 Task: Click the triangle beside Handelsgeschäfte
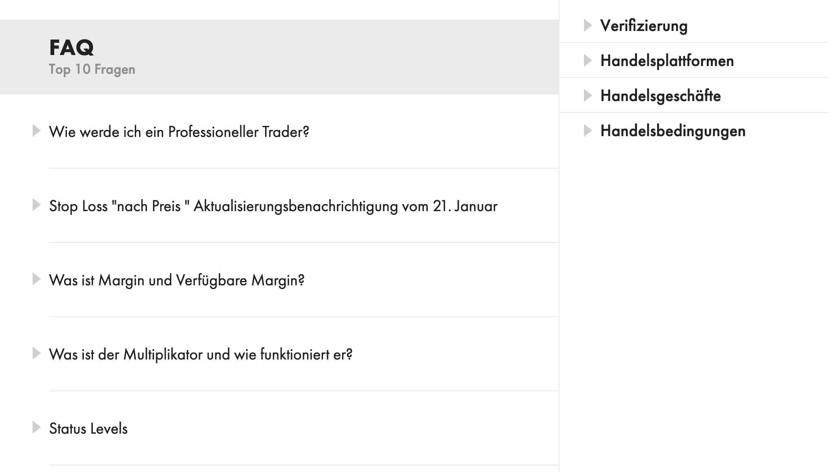point(588,95)
